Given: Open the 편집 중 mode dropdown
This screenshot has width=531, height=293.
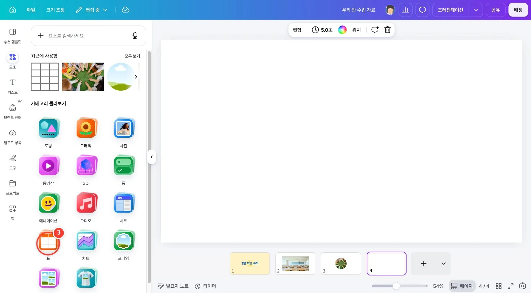Looking at the screenshot, I should [x=92, y=10].
